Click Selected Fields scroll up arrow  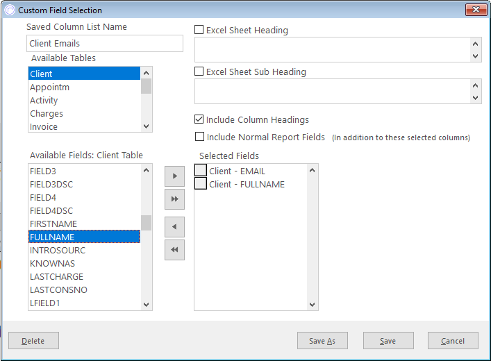click(312, 170)
